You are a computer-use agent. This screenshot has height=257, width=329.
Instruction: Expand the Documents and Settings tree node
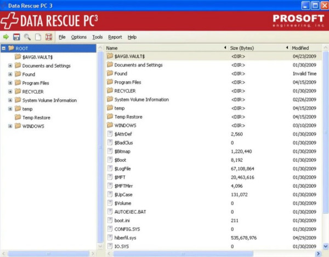tap(10, 66)
